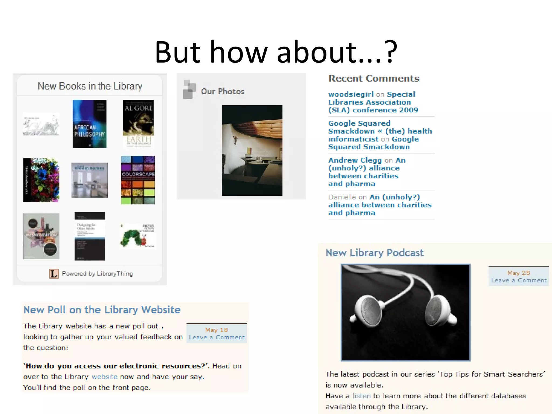The height and width of the screenshot is (414, 552).
Task: Open the African Philosophy book cover
Action: pyautogui.click(x=89, y=124)
